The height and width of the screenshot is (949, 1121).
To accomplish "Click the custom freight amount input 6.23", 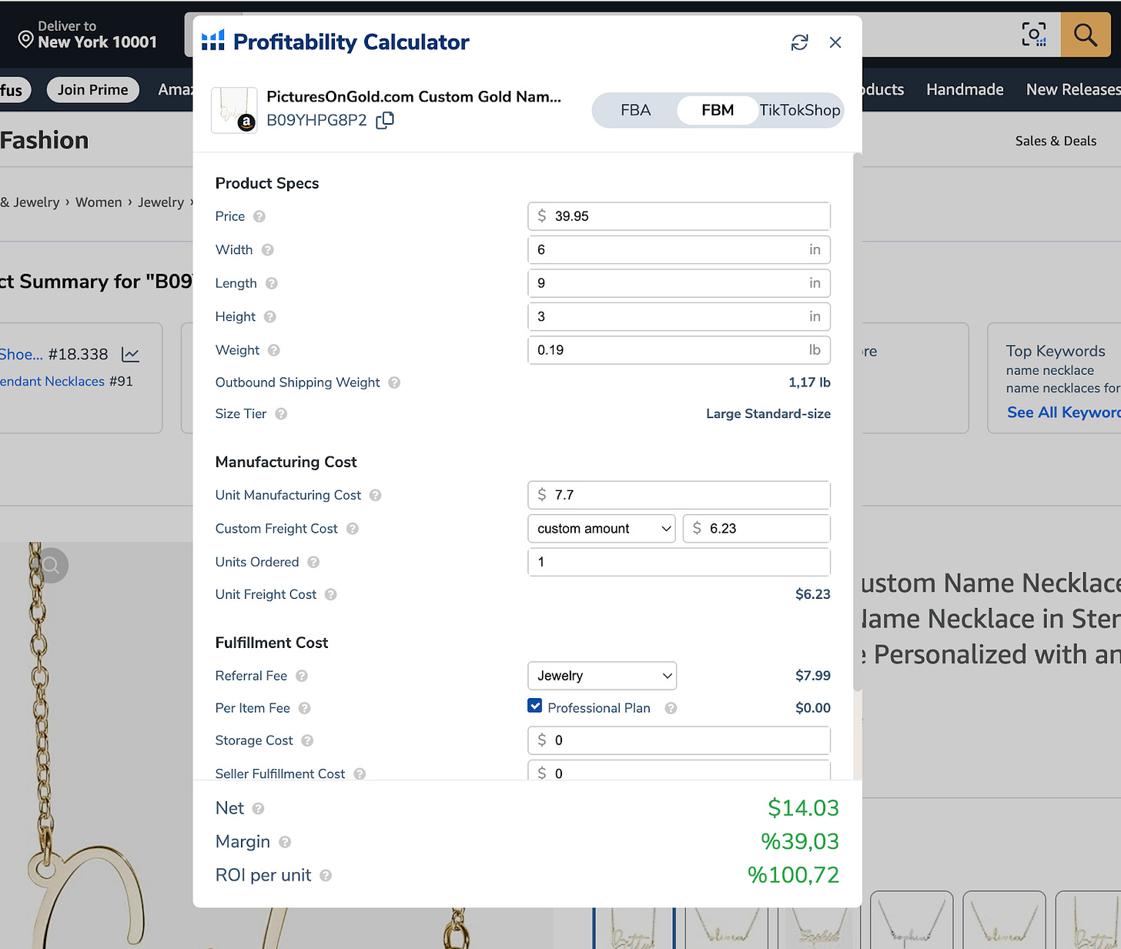I will pos(757,529).
